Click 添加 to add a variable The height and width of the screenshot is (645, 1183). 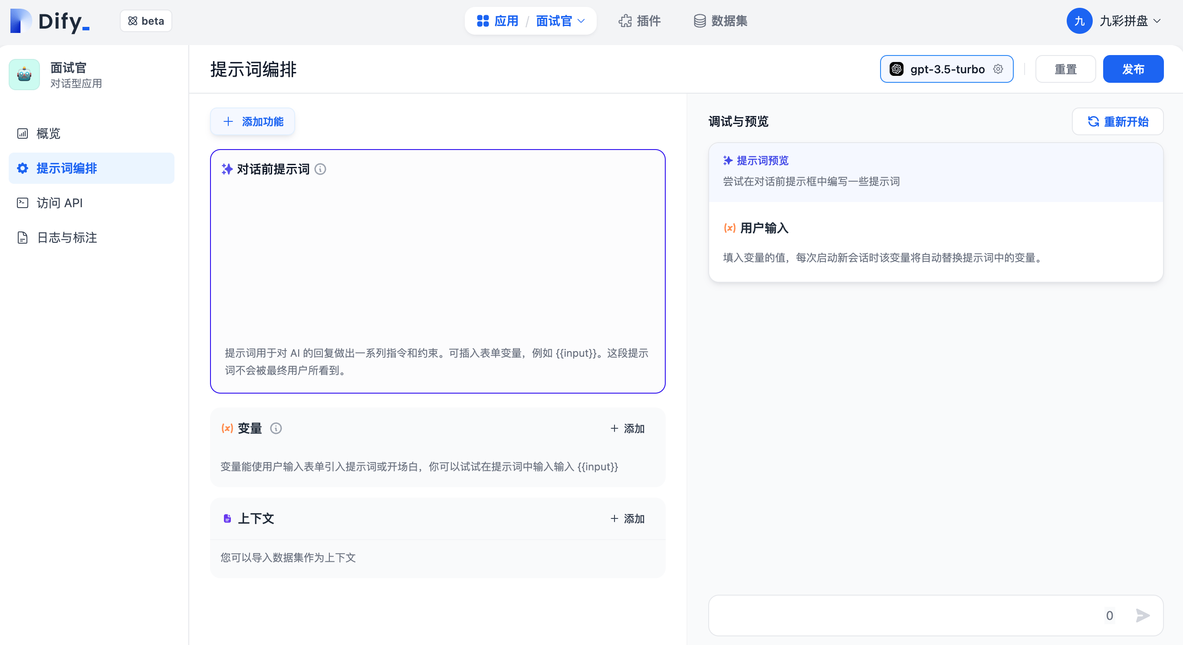(628, 428)
